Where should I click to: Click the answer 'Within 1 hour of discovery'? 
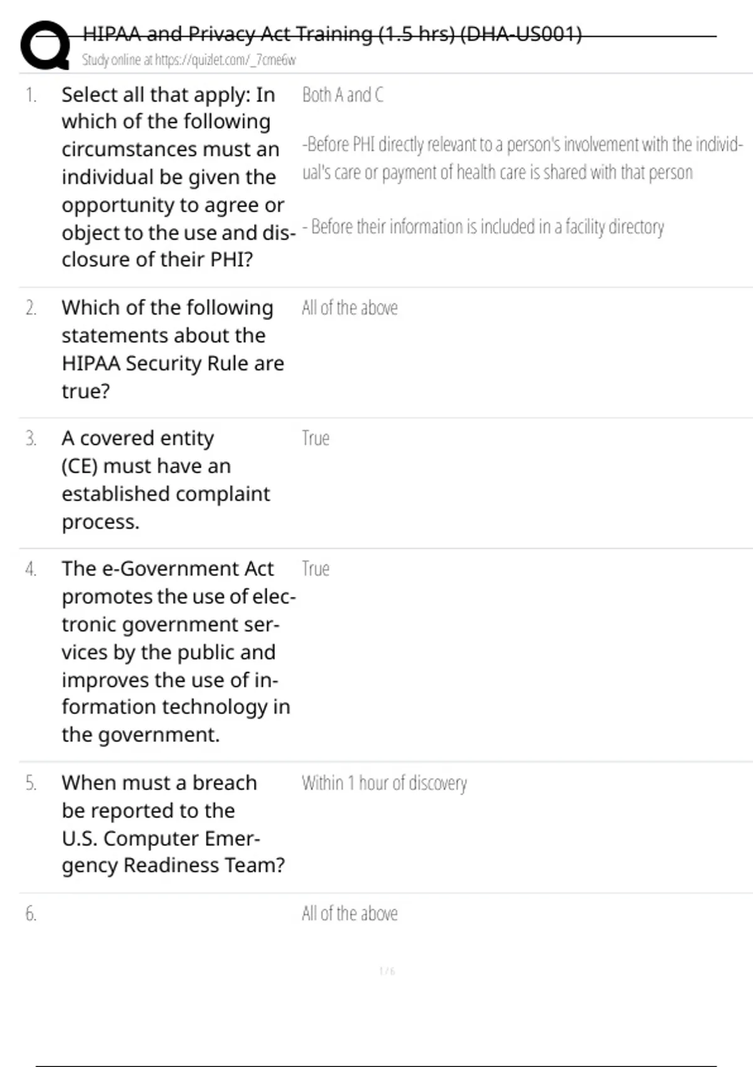tap(384, 783)
